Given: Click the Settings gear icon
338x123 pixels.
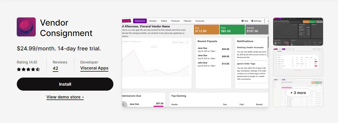Looking at the screenshot, I should point(252,21).
